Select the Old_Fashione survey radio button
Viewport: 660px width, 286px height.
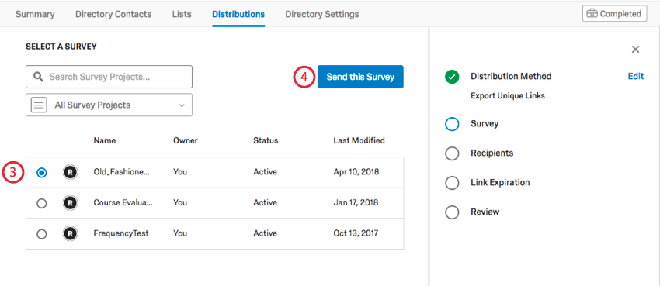pyautogui.click(x=42, y=173)
